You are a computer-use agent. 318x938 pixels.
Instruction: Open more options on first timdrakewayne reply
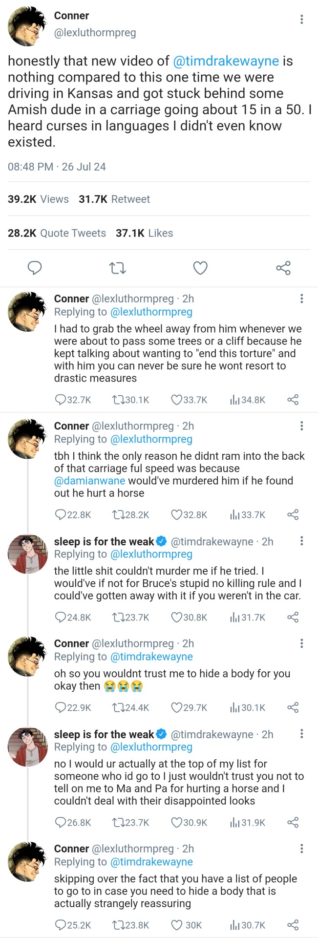coord(301,540)
